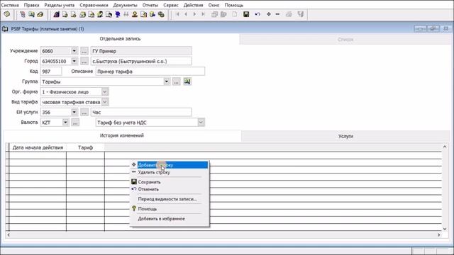Click the horizontal scrollbar left arrow
454x255 pixels.
click(9, 235)
